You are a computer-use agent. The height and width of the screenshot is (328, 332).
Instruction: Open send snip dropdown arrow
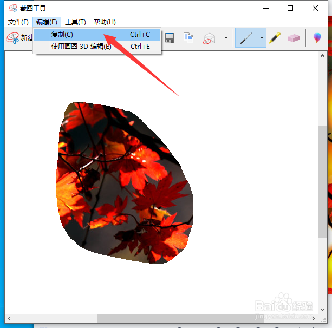point(226,38)
